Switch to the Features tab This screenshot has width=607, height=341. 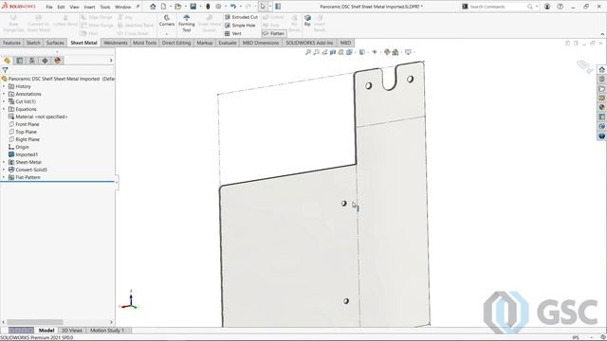click(x=11, y=43)
